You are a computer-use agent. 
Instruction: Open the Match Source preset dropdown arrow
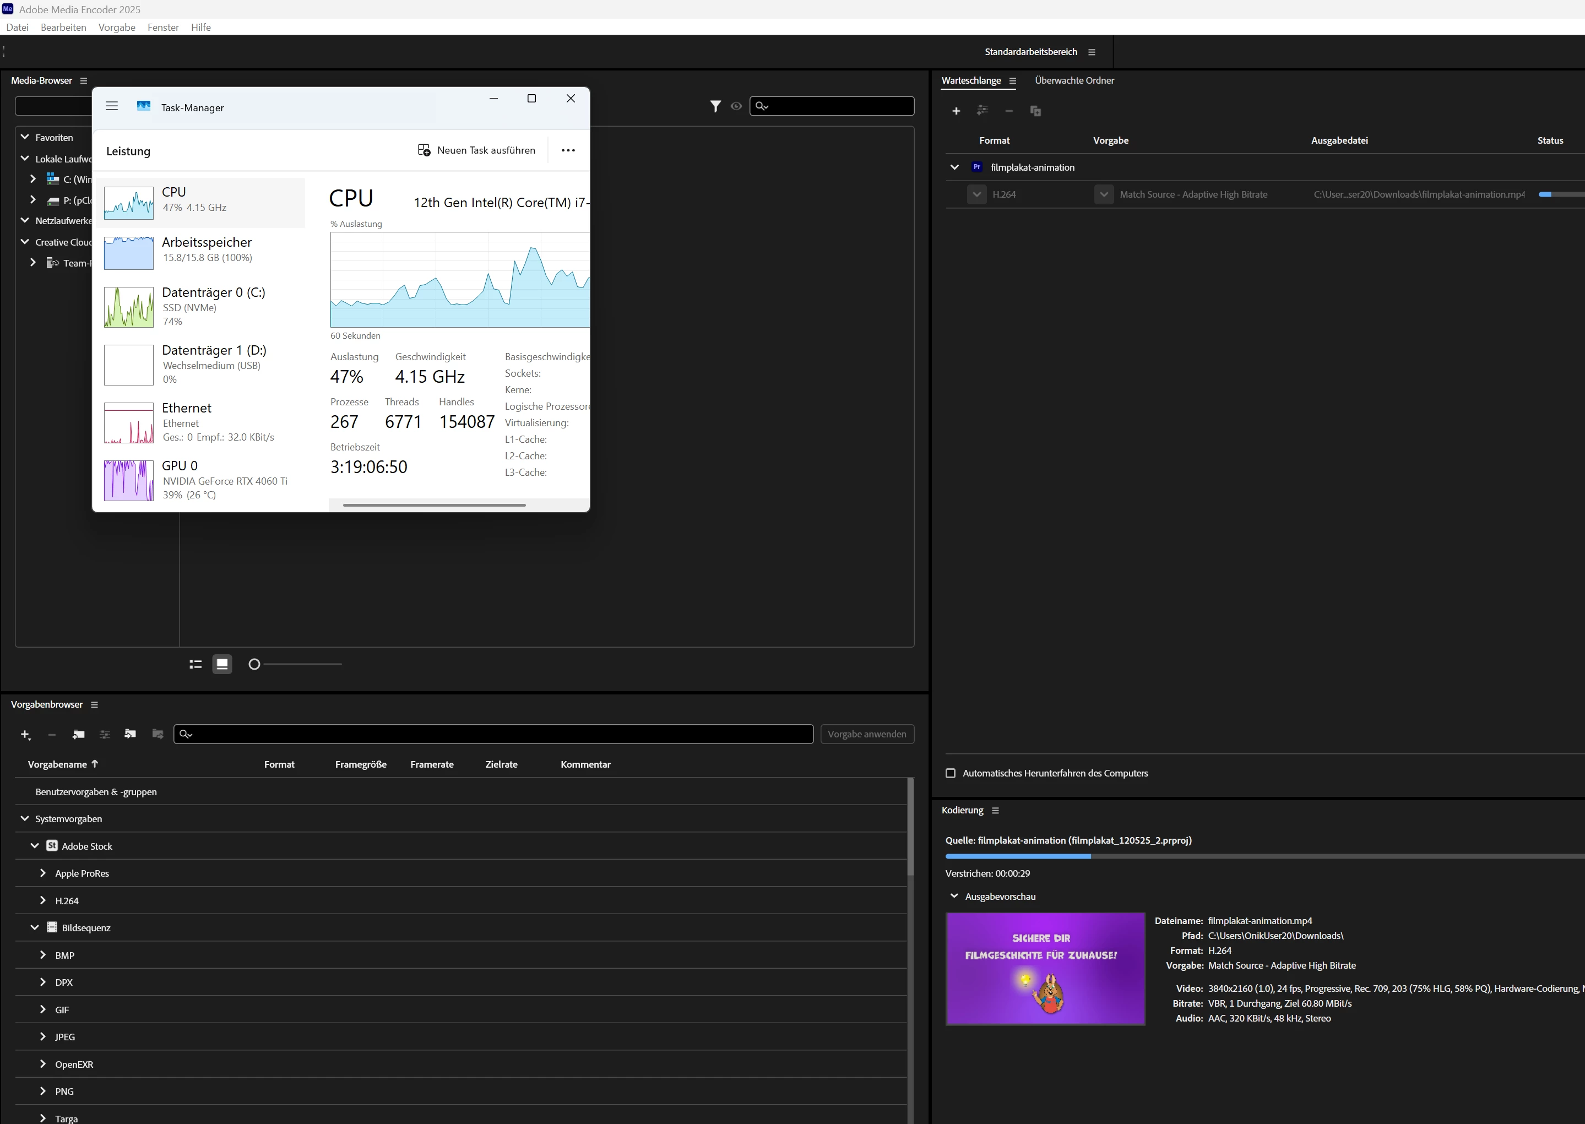click(1104, 194)
